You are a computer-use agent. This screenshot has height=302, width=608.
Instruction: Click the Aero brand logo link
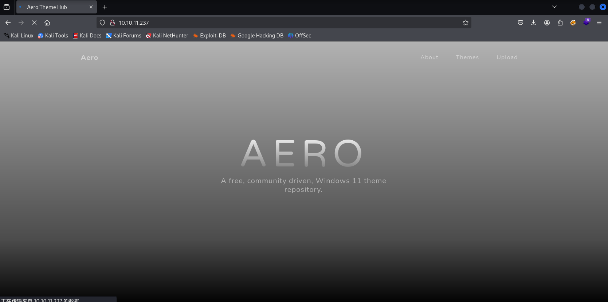pos(89,57)
